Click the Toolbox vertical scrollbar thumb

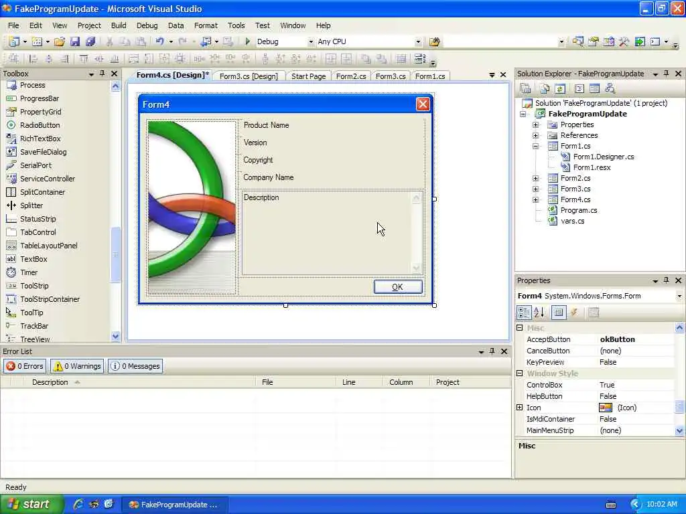click(x=115, y=254)
